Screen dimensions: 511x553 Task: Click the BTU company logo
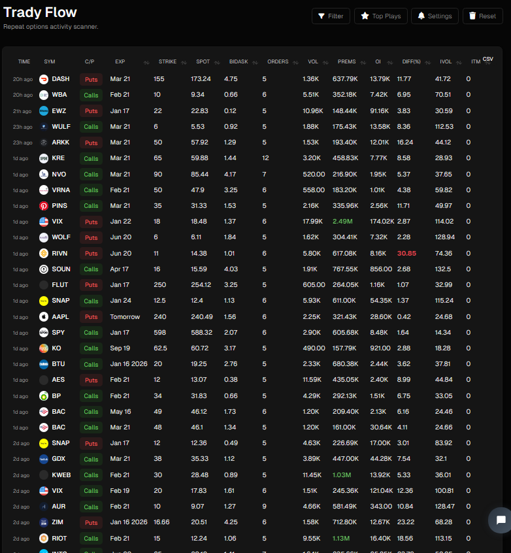pos(44,364)
